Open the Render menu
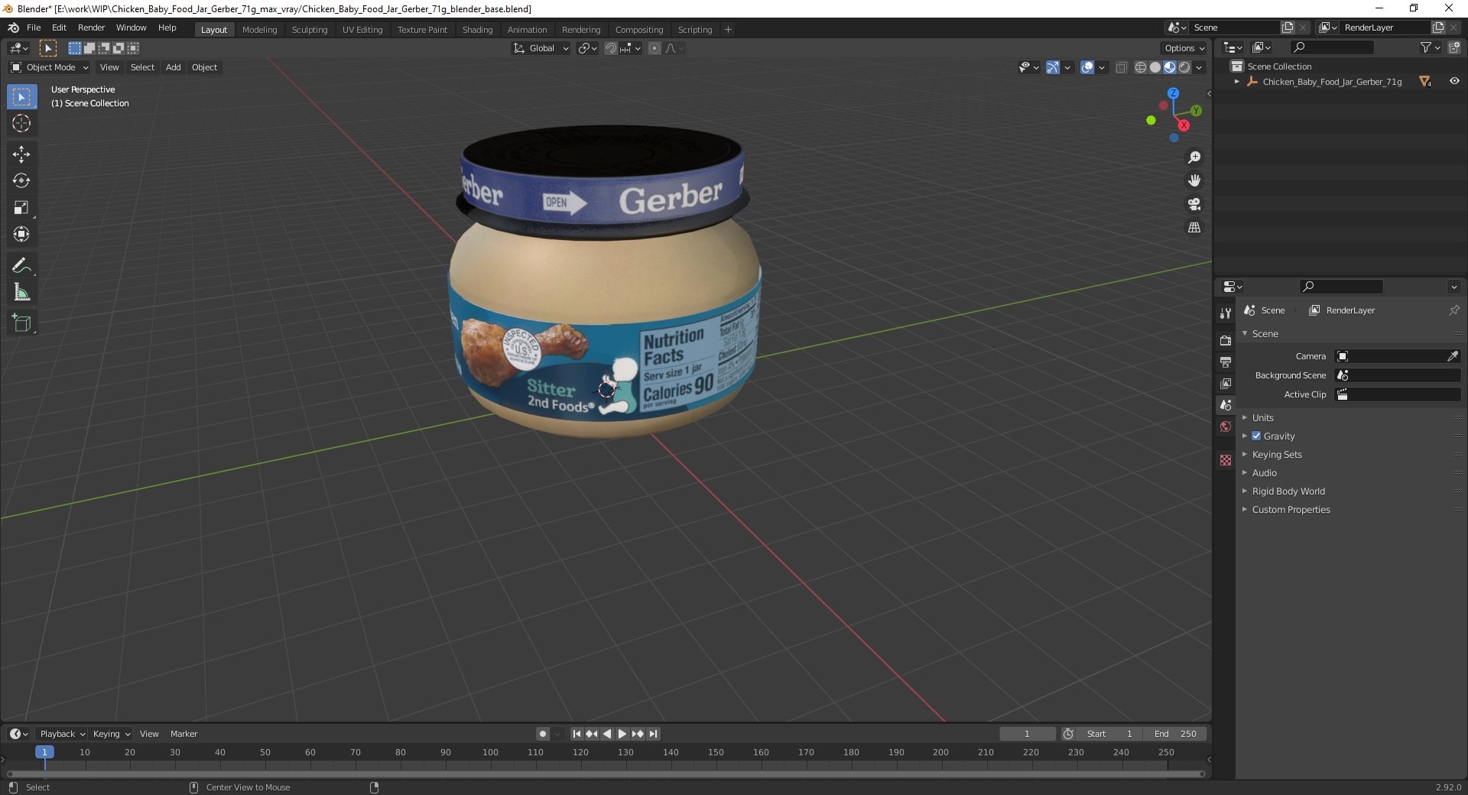 coord(91,28)
